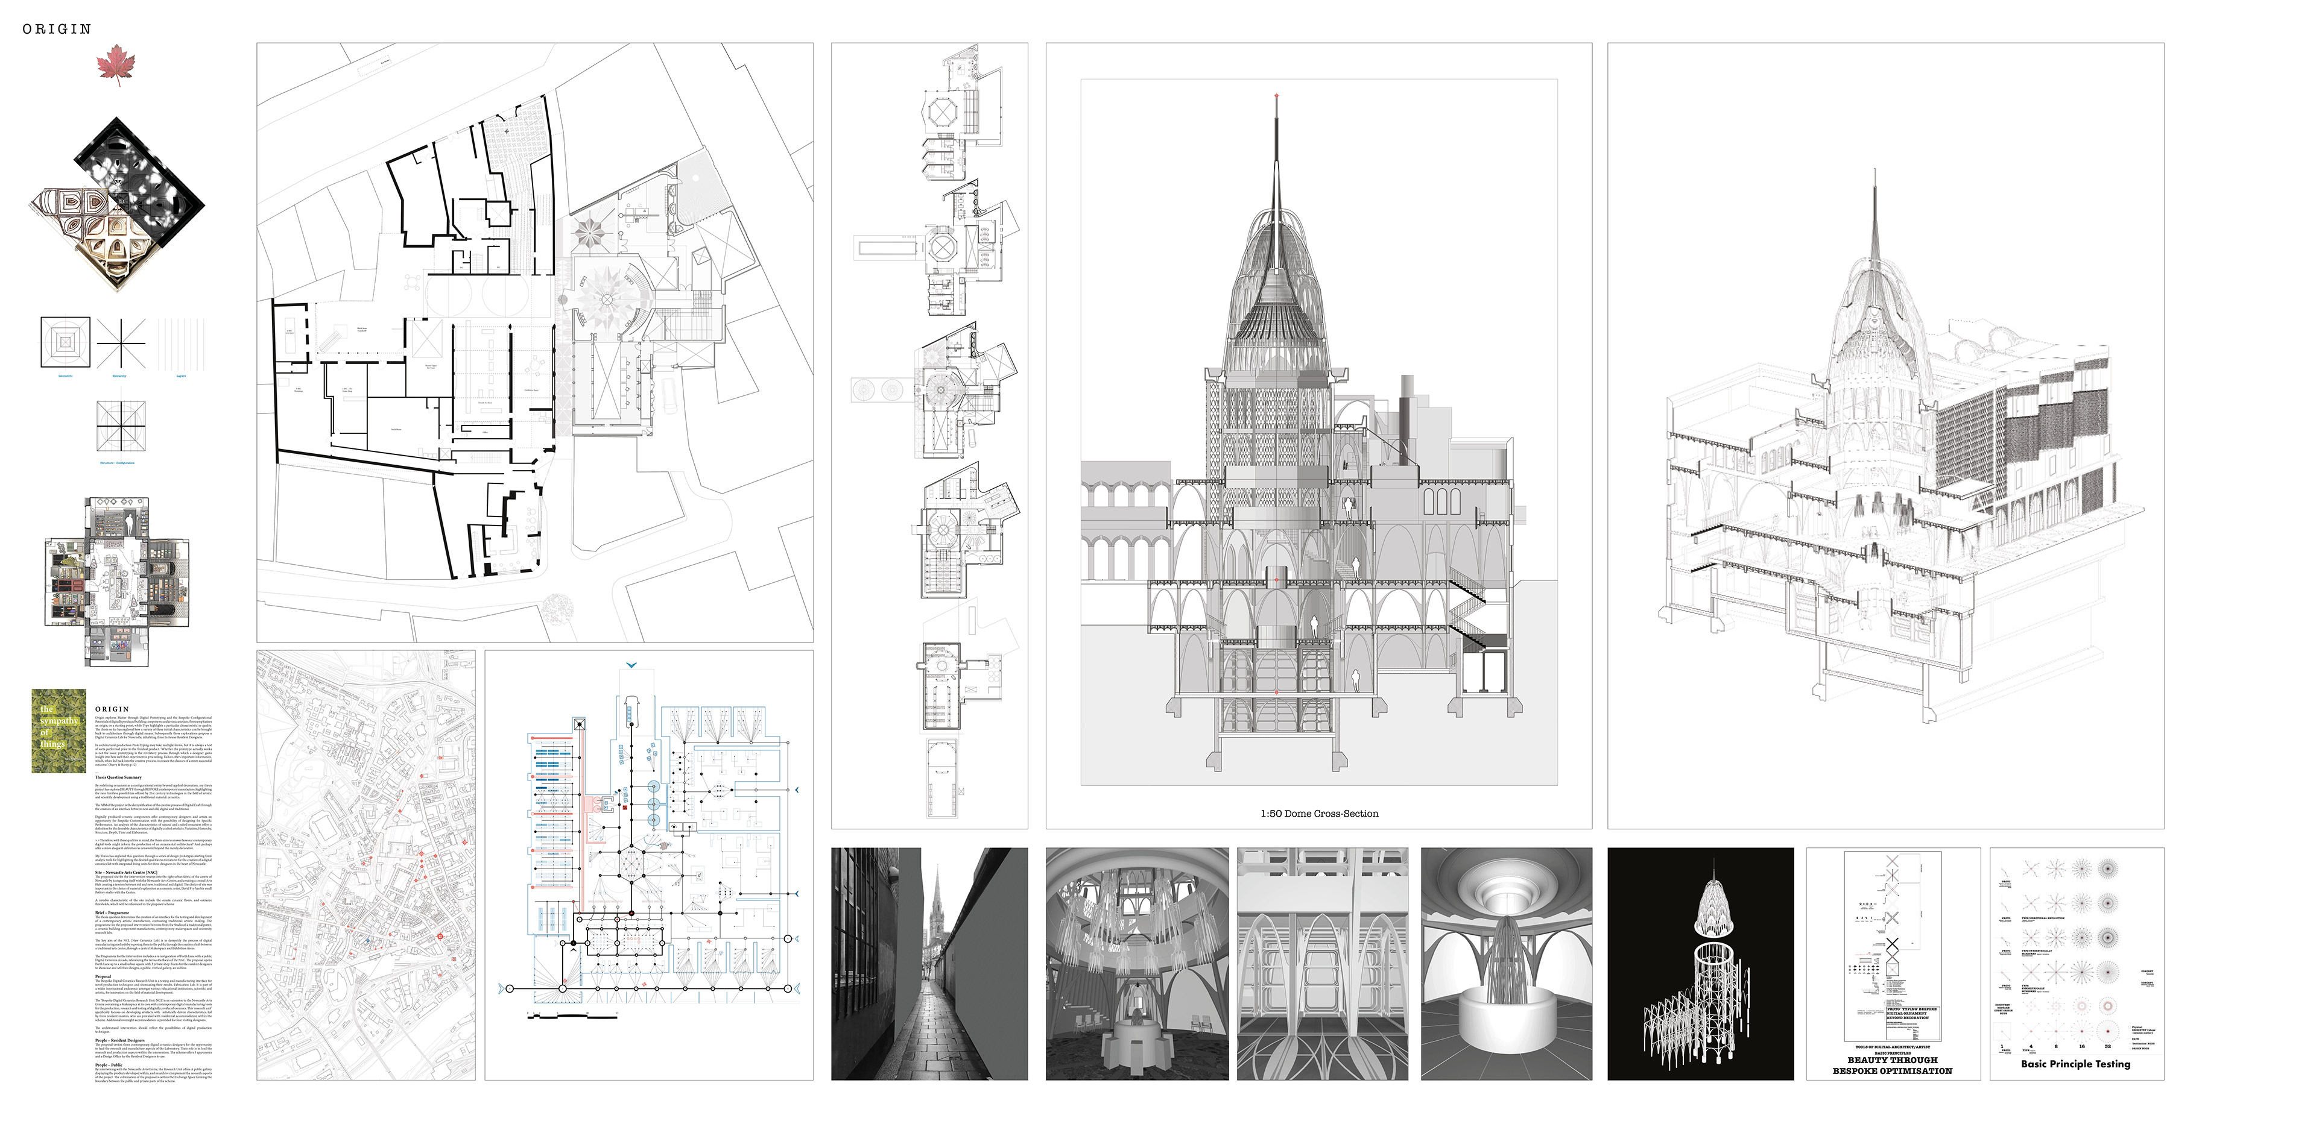Screen dimensions: 2316x1124
Task: Open the narrow alley photograph
Action: pyautogui.click(x=929, y=963)
